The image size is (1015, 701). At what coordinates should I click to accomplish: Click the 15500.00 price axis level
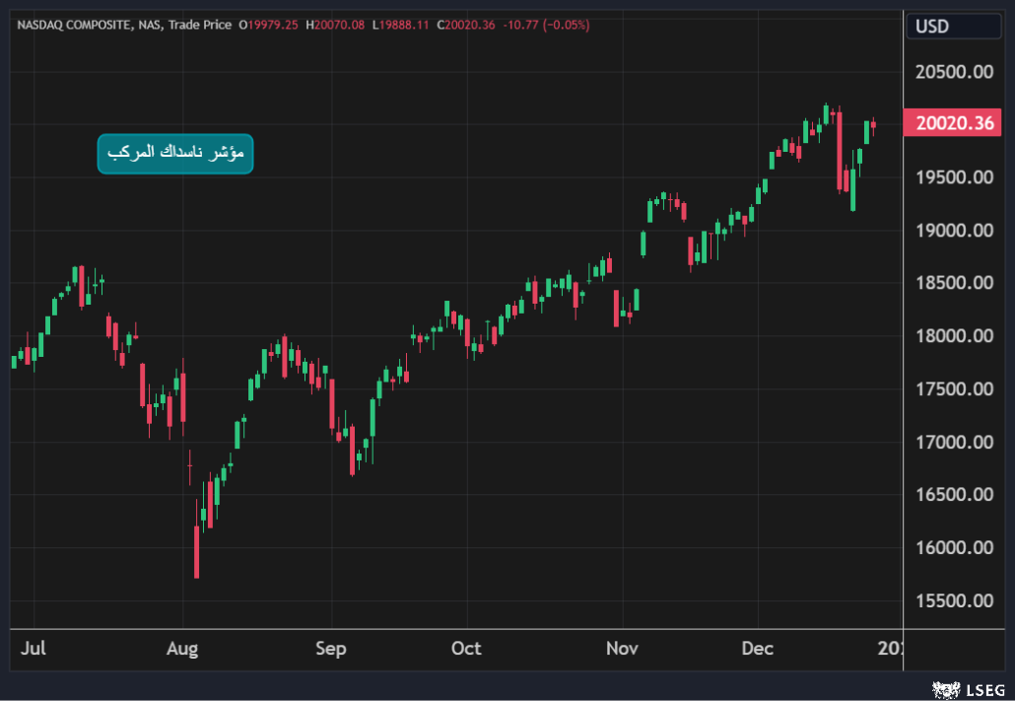coord(954,600)
